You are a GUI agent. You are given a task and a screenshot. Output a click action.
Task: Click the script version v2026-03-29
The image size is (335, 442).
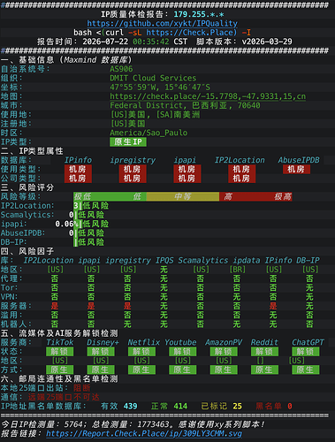(267, 42)
